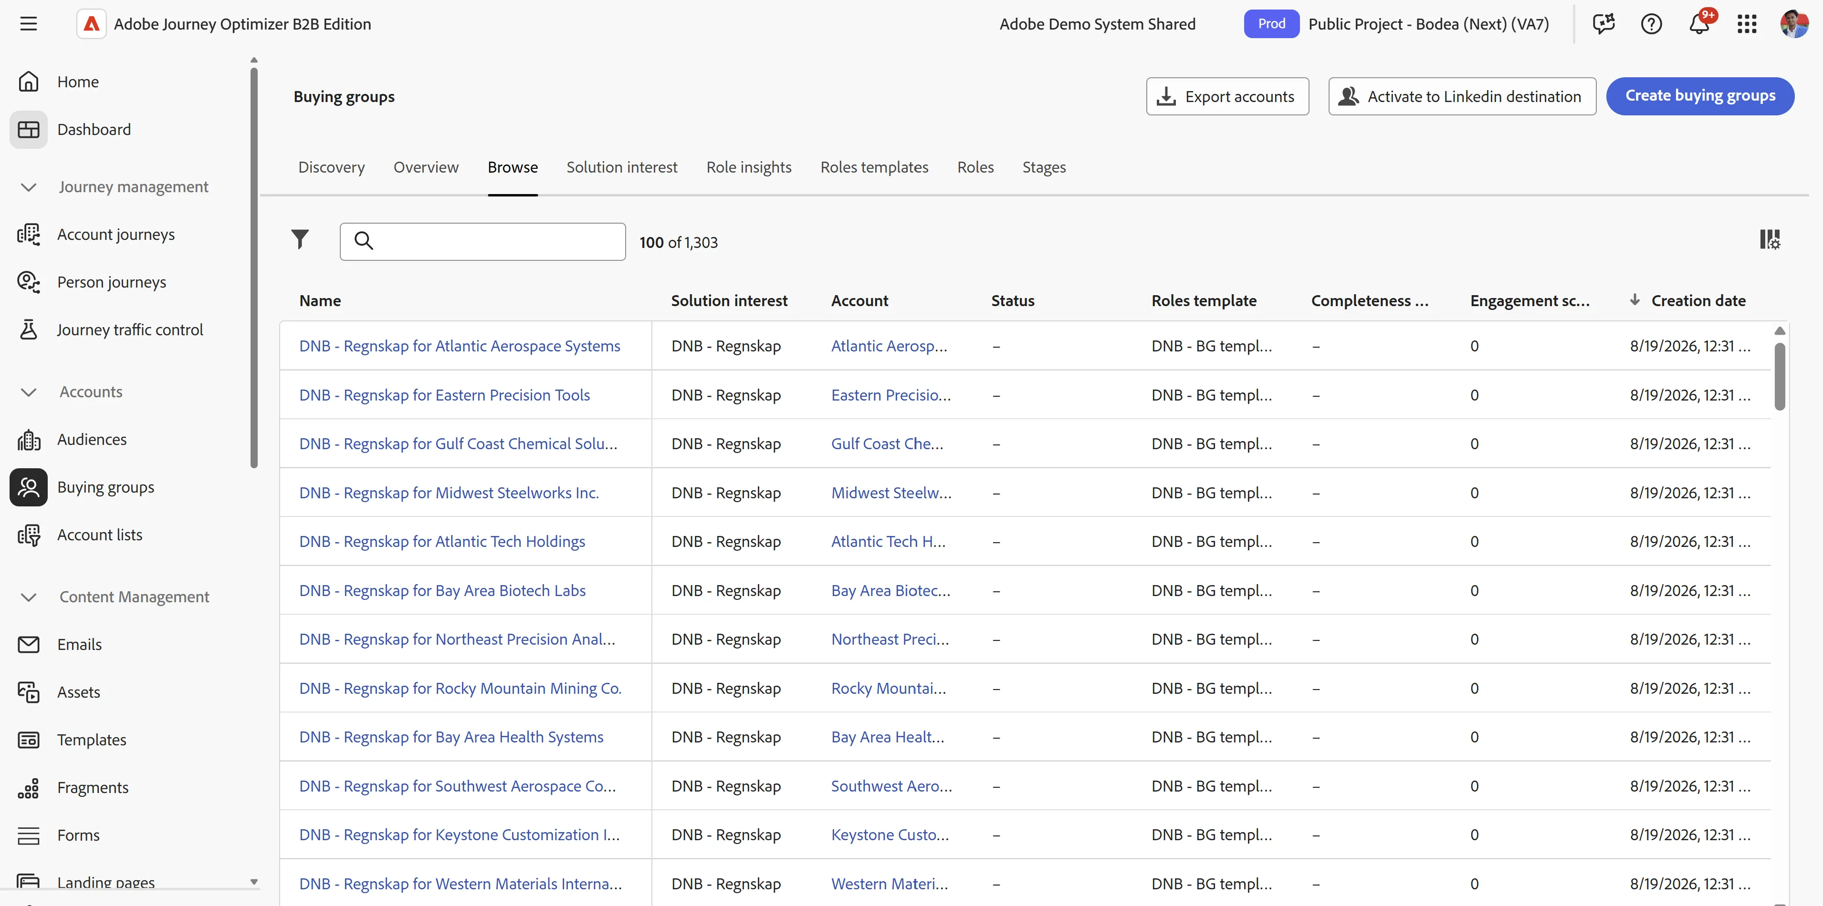Click the table vertical scrollbar thumb
The width and height of the screenshot is (1823, 906).
[1779, 376]
